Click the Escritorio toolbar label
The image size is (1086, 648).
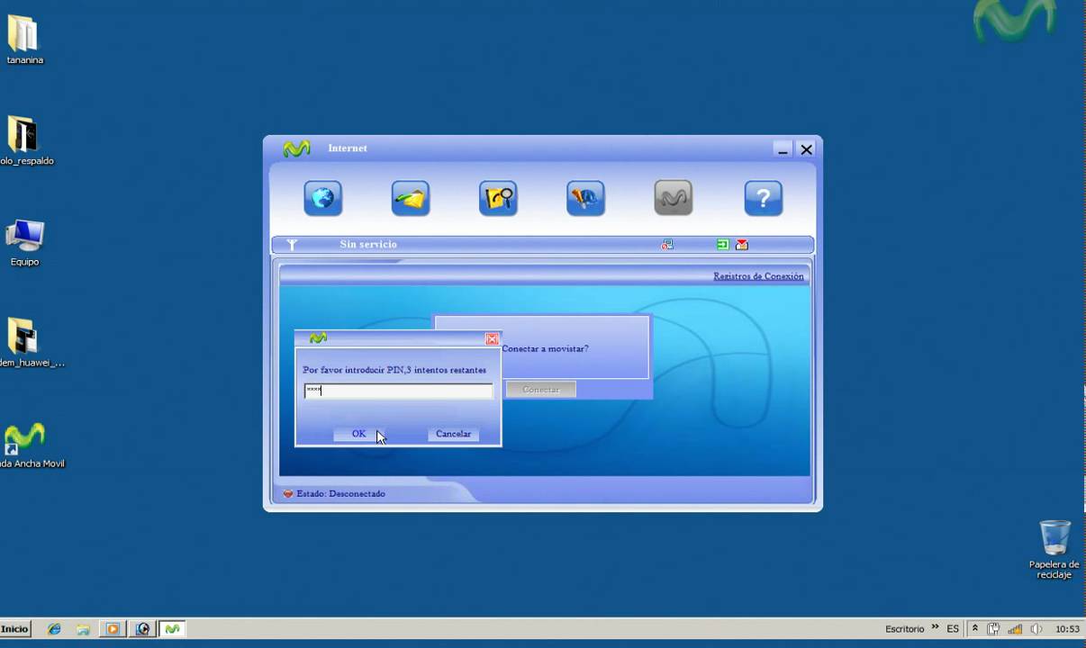click(x=904, y=629)
